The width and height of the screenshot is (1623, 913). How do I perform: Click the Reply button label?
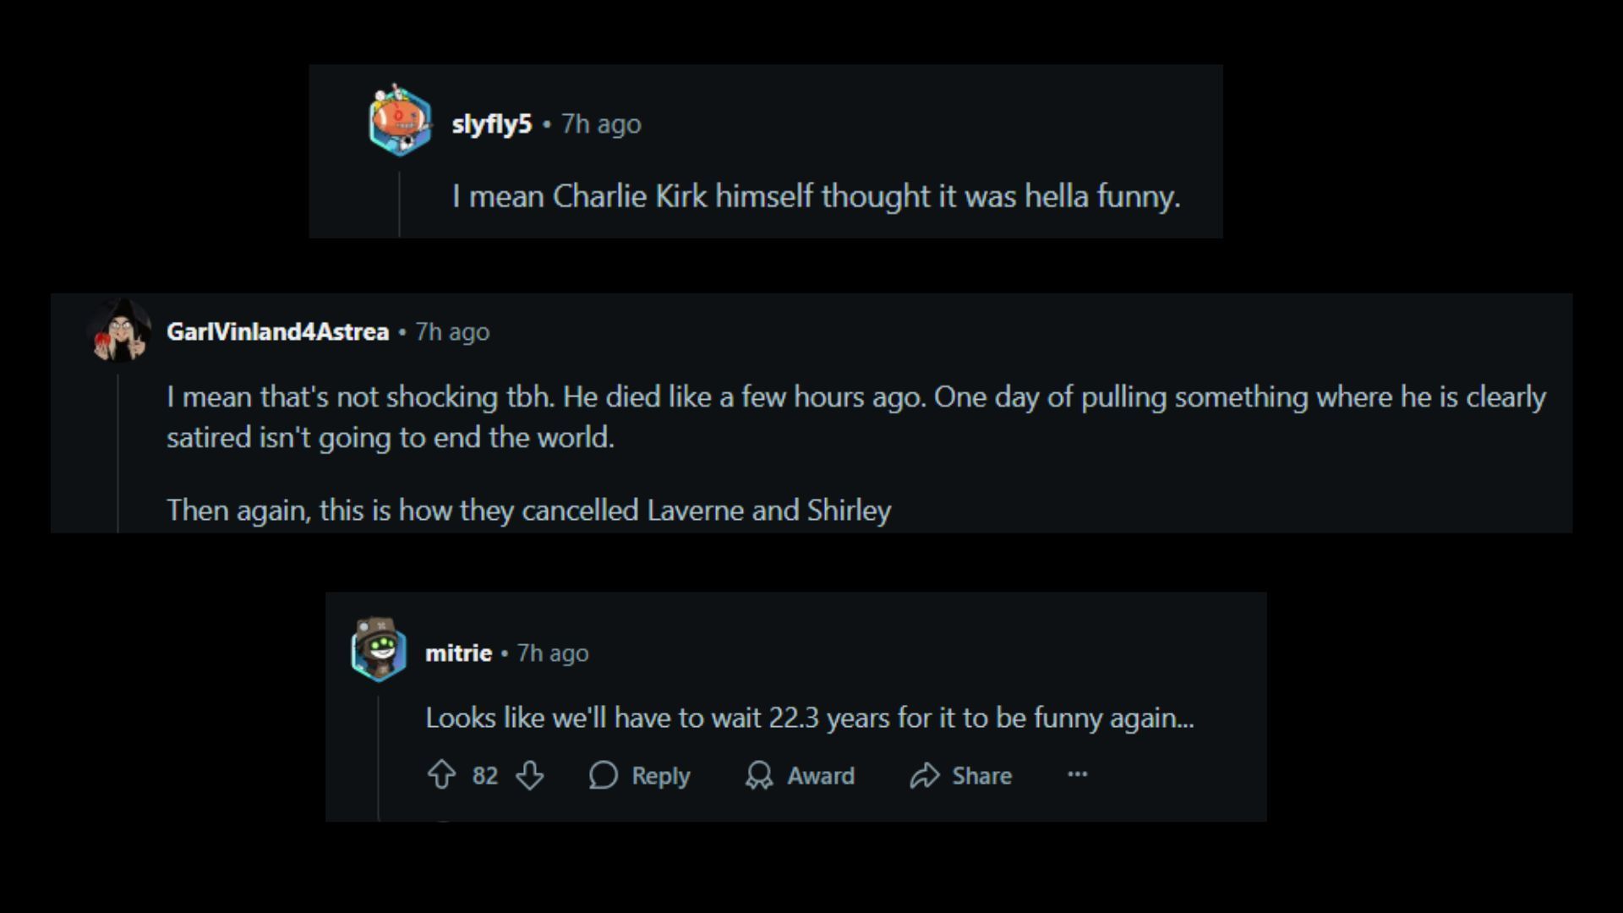[660, 775]
